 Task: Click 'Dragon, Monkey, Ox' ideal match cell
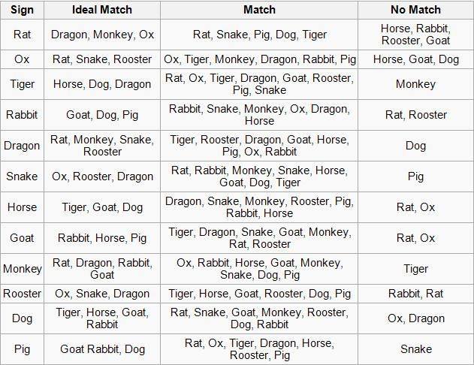(102, 35)
